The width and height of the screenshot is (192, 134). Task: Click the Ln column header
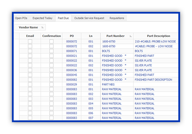tap(91, 36)
